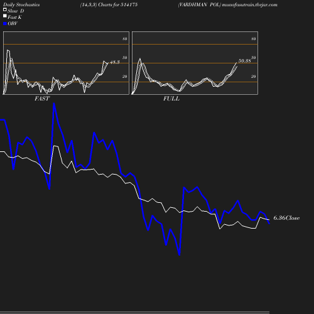Click the 20 axis label in FAST chart
The height and width of the screenshot is (314, 314).
point(125,77)
